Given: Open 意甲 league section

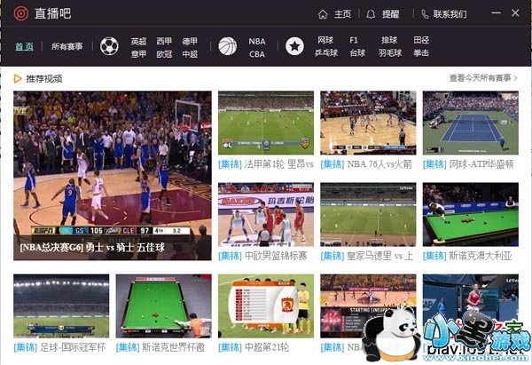Looking at the screenshot, I should tap(139, 53).
